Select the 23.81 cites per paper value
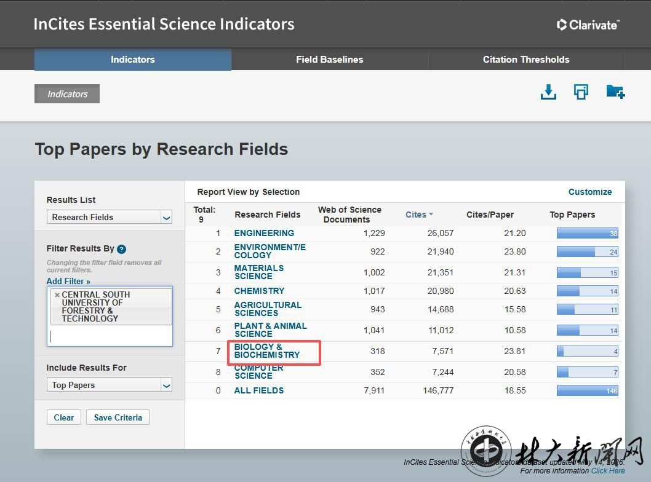Viewport: 651px width, 482px height. (515, 351)
